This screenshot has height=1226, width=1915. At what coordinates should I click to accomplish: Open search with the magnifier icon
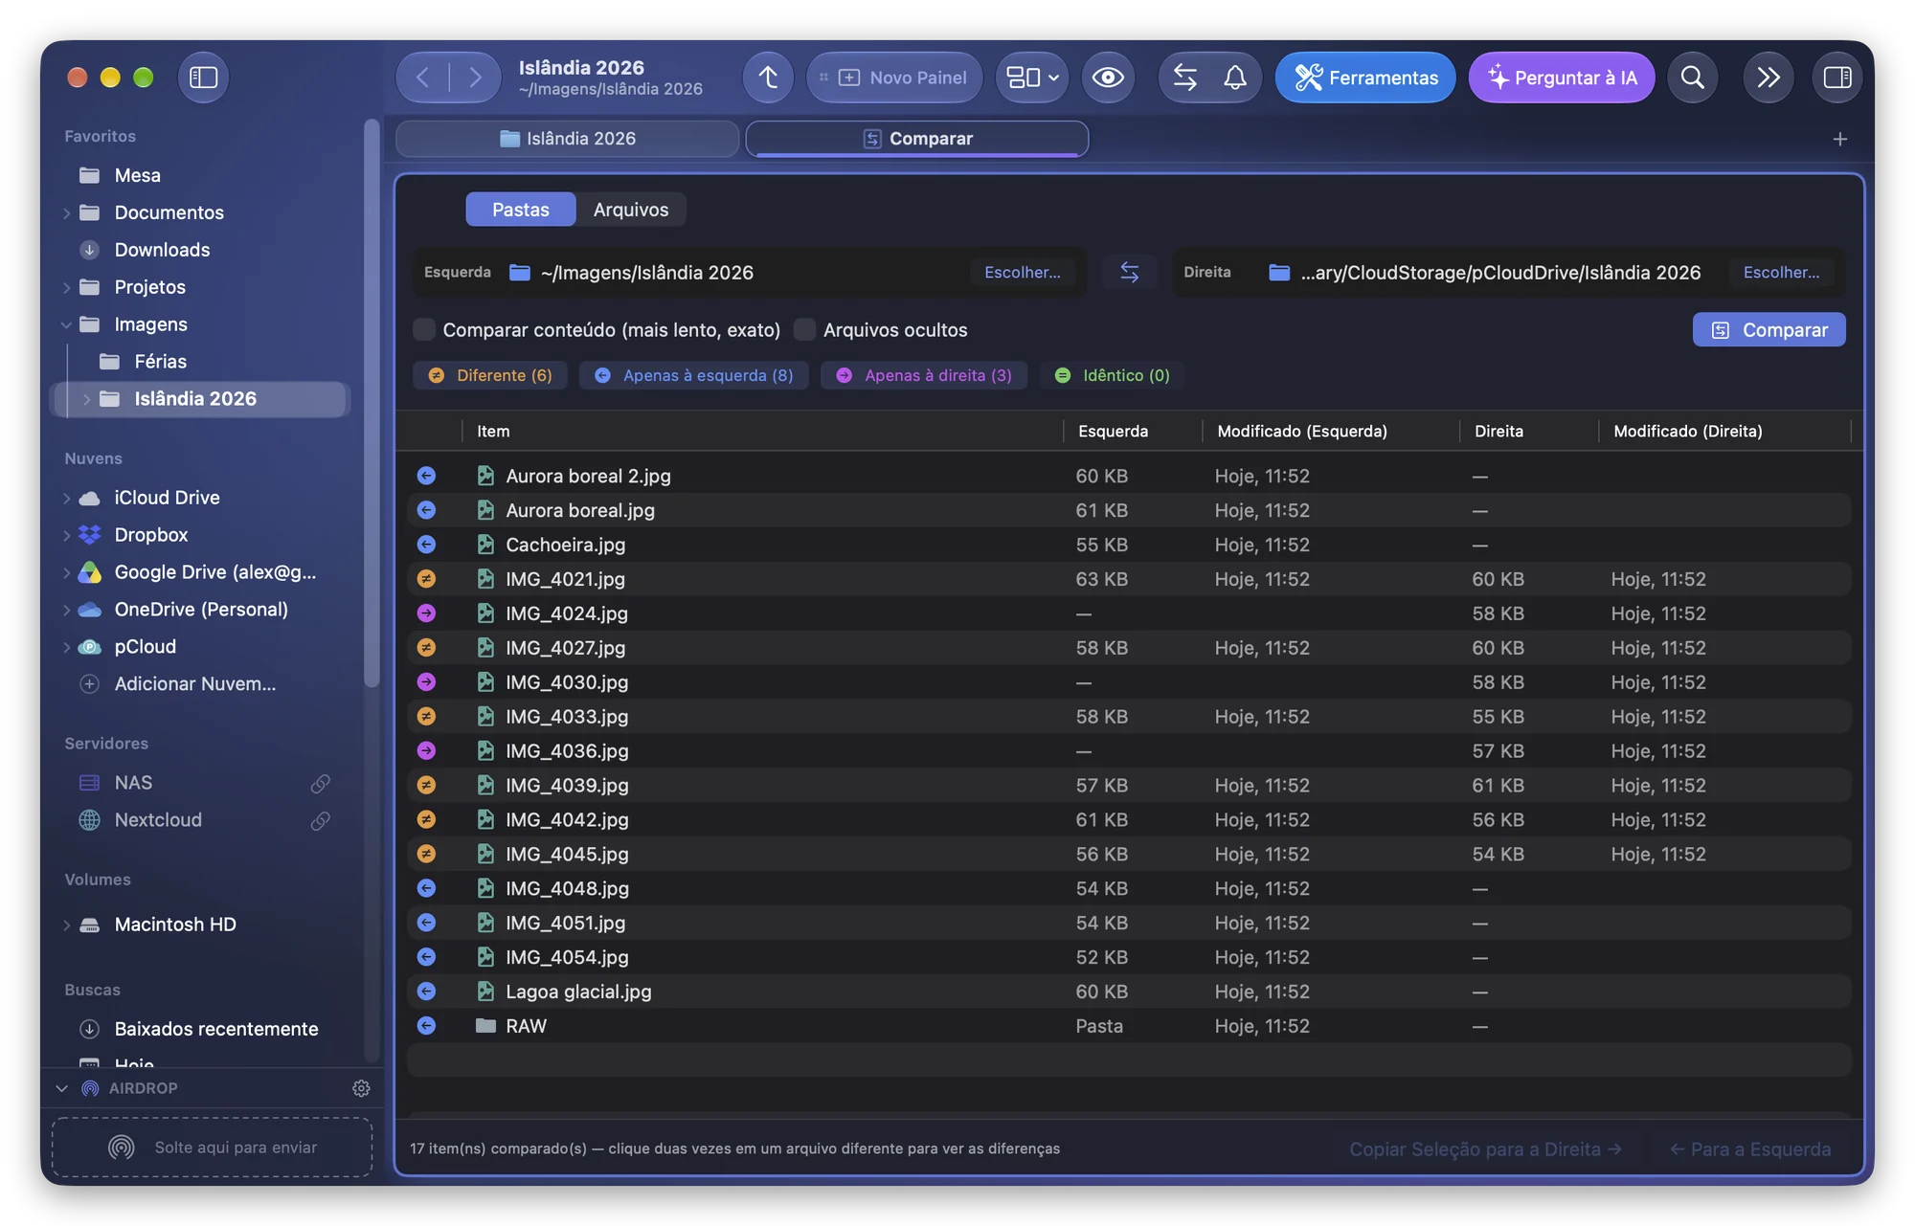tap(1692, 78)
